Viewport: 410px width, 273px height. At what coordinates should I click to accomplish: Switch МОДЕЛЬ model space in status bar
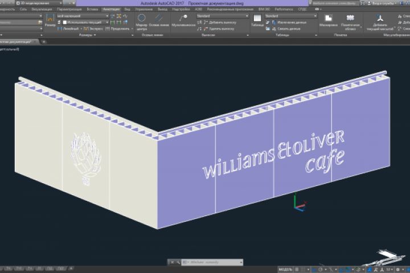[285, 270]
